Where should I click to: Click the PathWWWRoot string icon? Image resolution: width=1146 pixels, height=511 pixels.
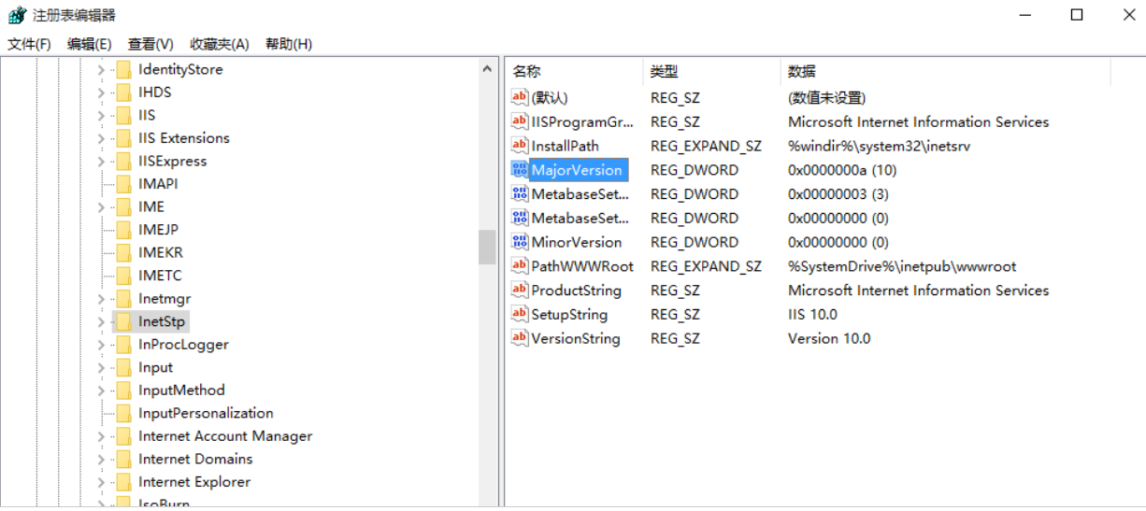coord(520,266)
